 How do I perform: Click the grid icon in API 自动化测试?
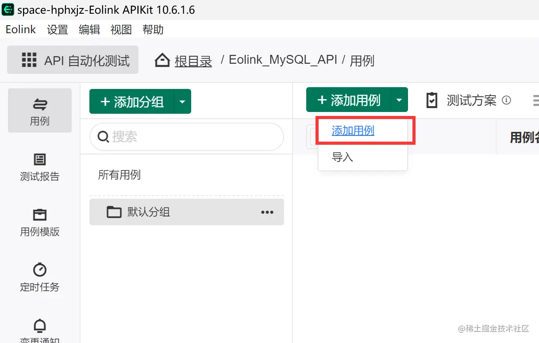tap(29, 60)
